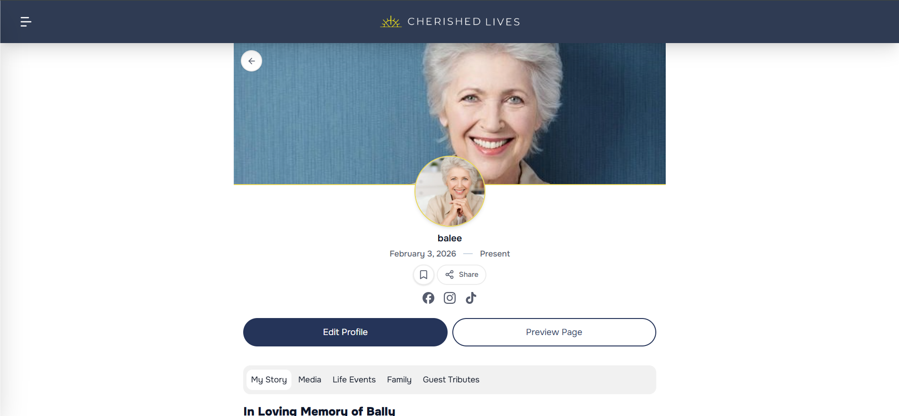Click the CHERISHED LIVES header text
The width and height of the screenshot is (899, 416).
pos(464,22)
